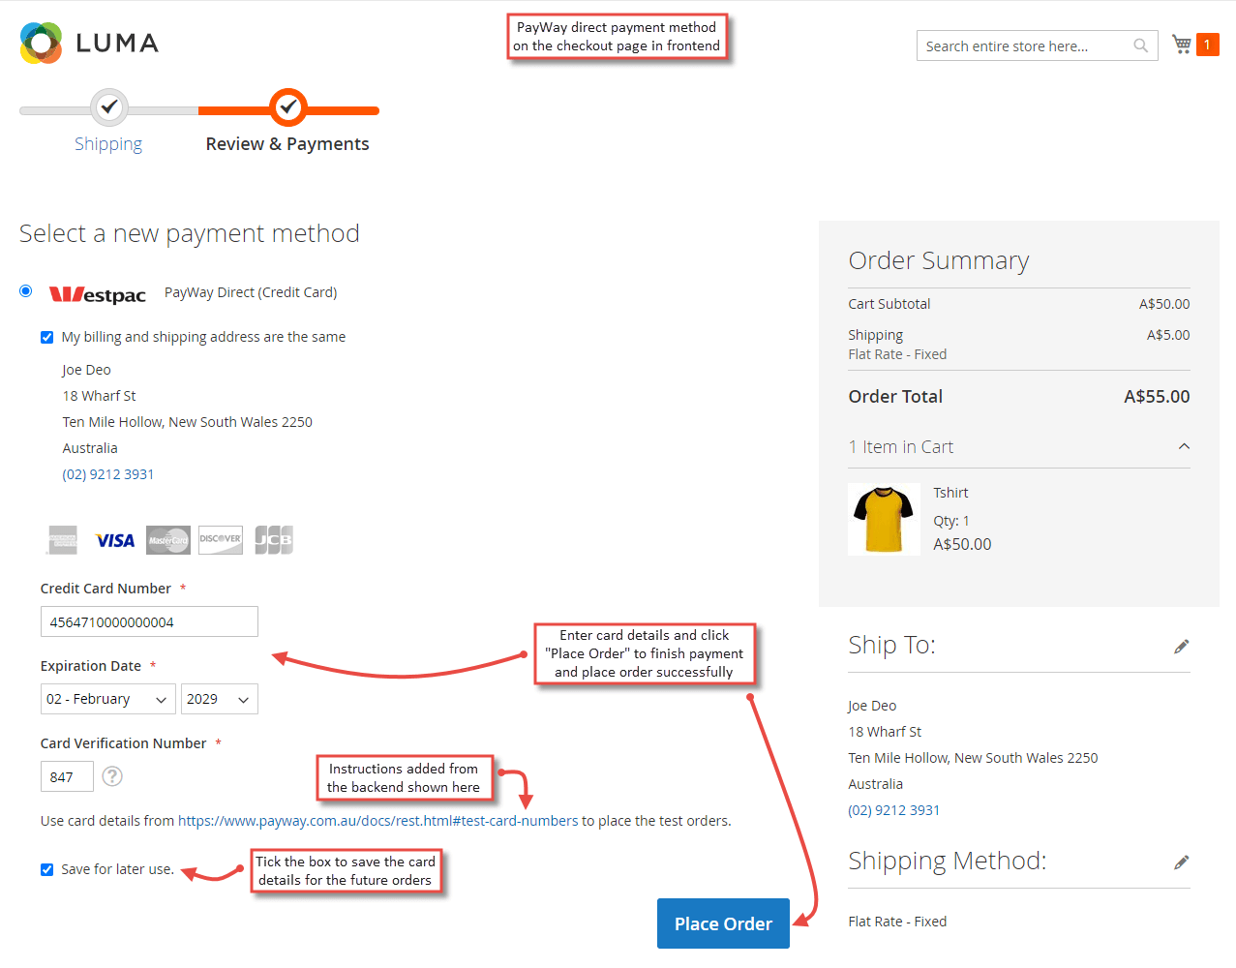1236x968 pixels.
Task: Click the JCB card icon
Action: pos(274,540)
